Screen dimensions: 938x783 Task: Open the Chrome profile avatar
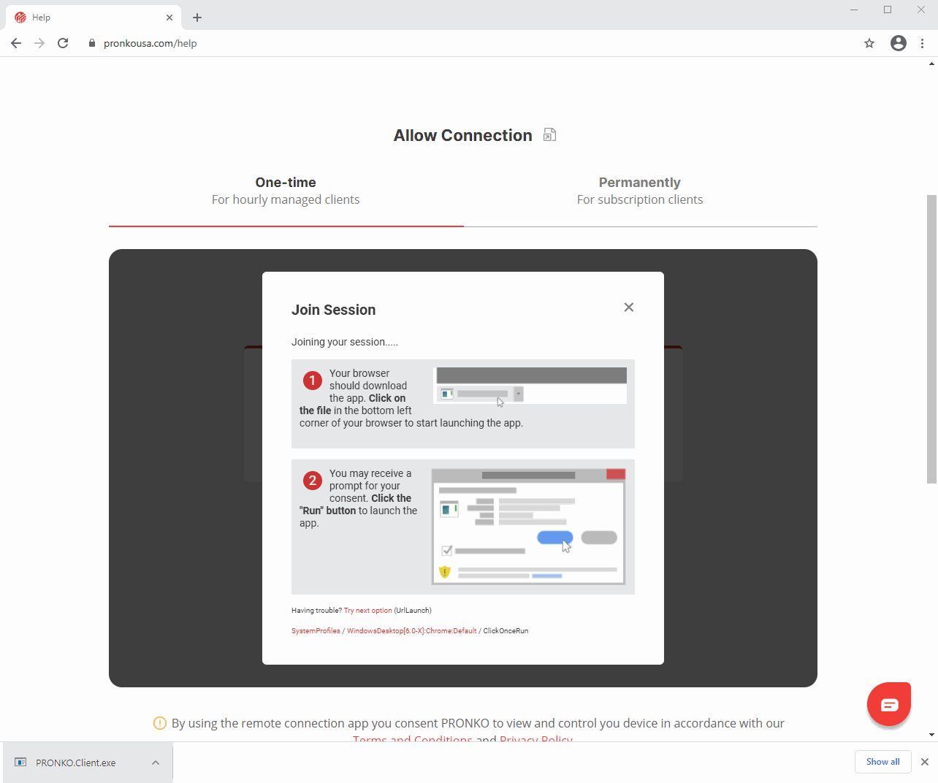point(899,43)
